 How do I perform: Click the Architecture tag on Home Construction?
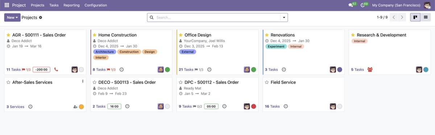pyautogui.click(x=105, y=52)
